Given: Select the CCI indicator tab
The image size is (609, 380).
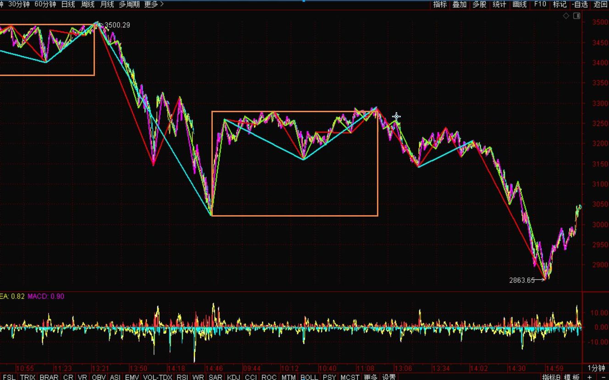Looking at the screenshot, I should pos(251,377).
